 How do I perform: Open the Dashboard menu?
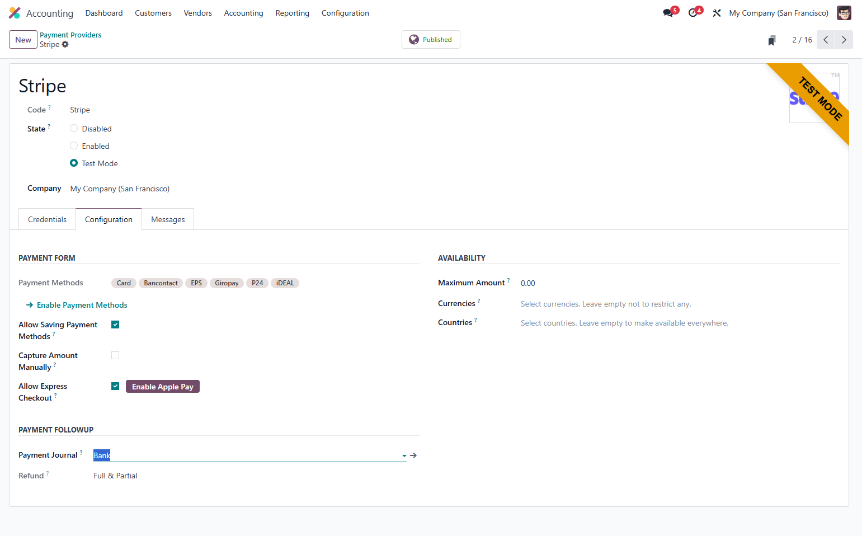tap(104, 13)
